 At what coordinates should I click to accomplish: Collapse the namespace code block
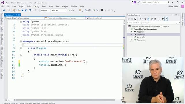tap(21, 42)
